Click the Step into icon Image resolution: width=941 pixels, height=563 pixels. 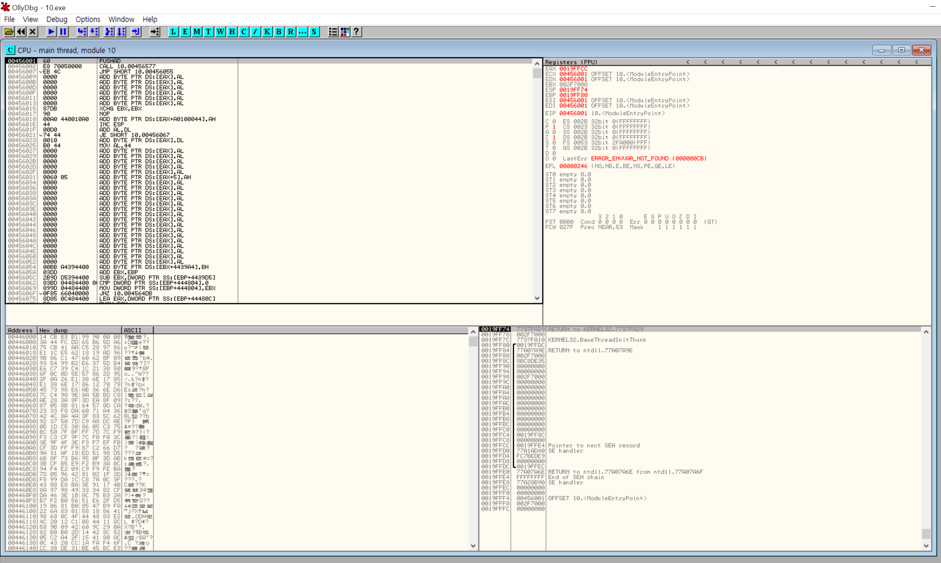(x=81, y=32)
